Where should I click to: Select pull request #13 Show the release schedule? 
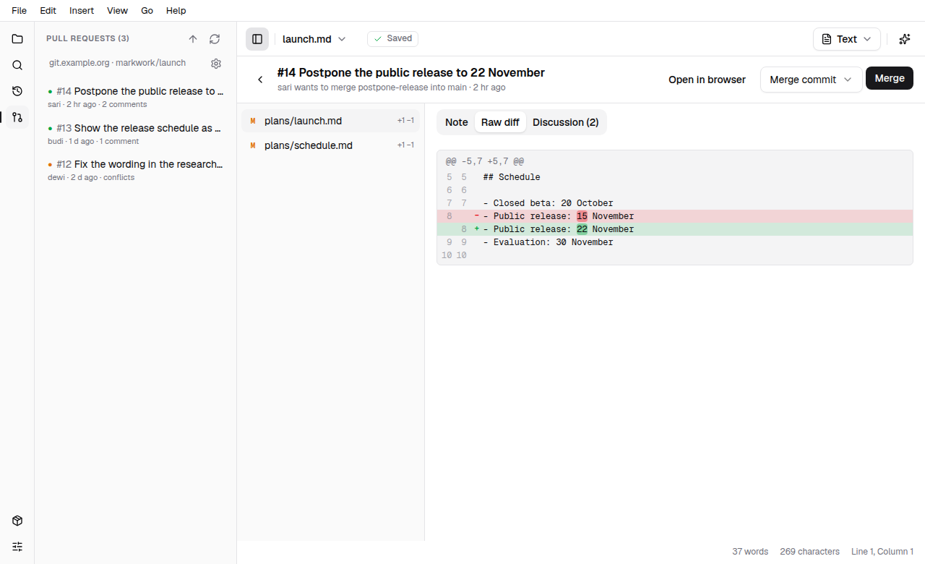pos(136,134)
